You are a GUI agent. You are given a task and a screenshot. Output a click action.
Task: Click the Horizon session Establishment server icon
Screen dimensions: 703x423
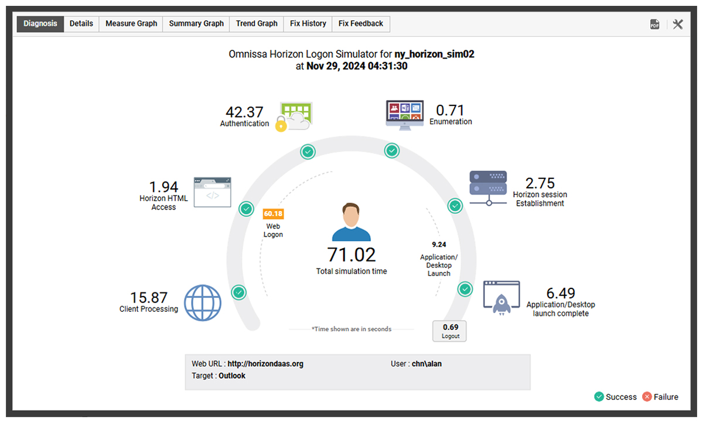point(488,189)
